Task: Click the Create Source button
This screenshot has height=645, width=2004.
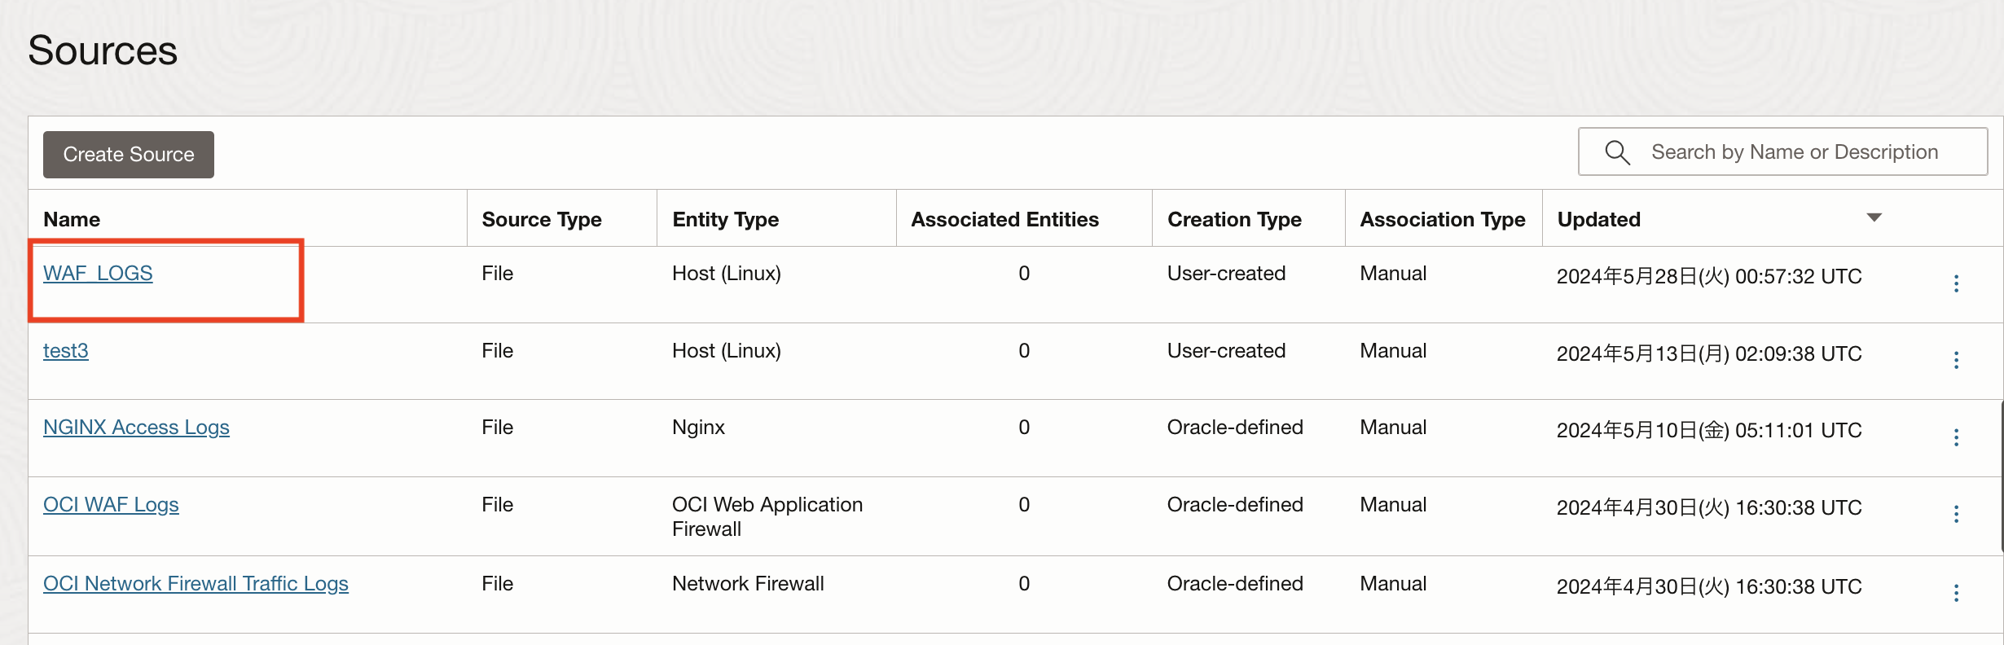Action: [x=129, y=155]
